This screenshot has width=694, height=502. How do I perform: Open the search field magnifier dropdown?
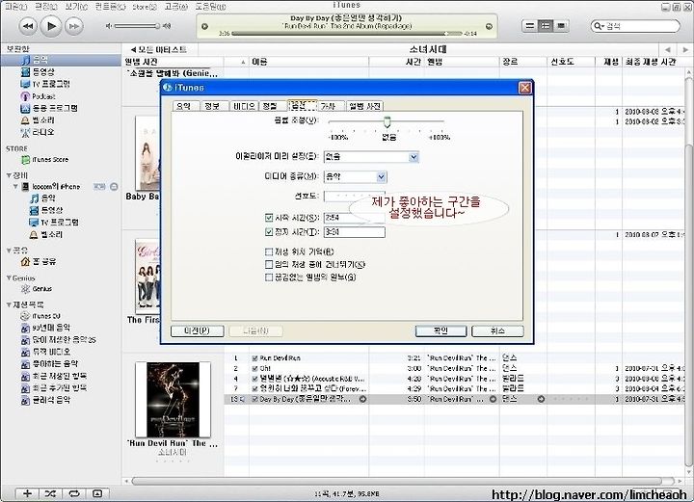point(599,26)
